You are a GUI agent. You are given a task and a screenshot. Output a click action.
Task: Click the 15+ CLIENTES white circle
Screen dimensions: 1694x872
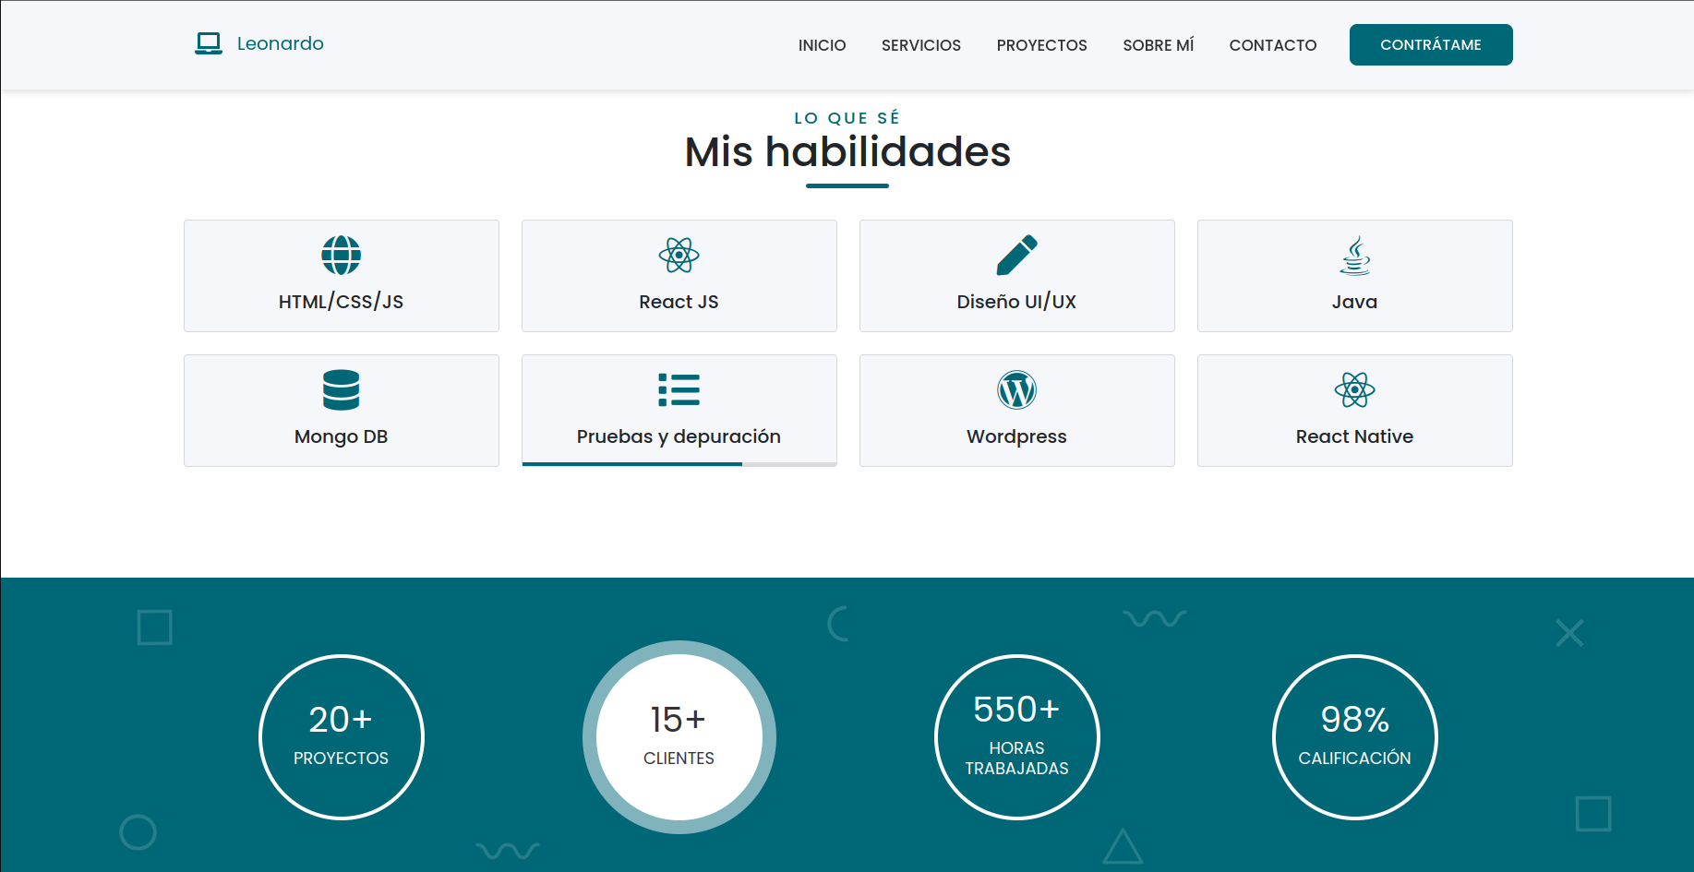[679, 737]
